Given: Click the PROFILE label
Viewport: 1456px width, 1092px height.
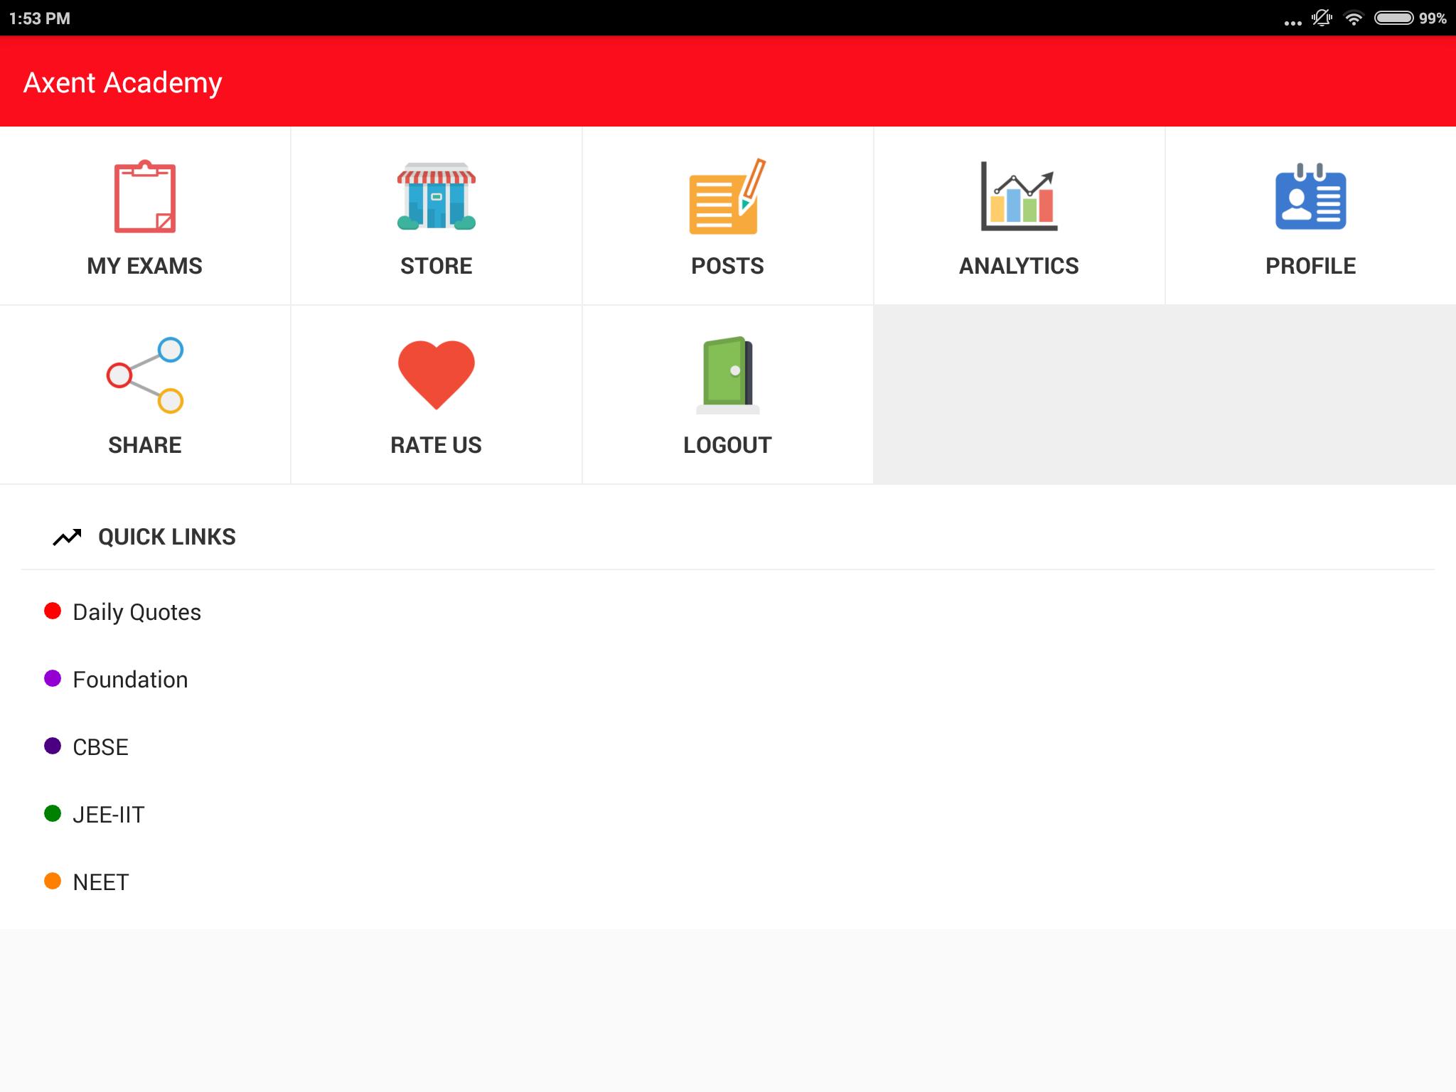Looking at the screenshot, I should [x=1310, y=266].
